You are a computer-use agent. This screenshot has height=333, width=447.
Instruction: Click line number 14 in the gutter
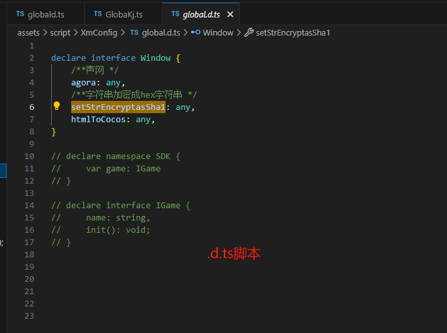pyautogui.click(x=29, y=206)
